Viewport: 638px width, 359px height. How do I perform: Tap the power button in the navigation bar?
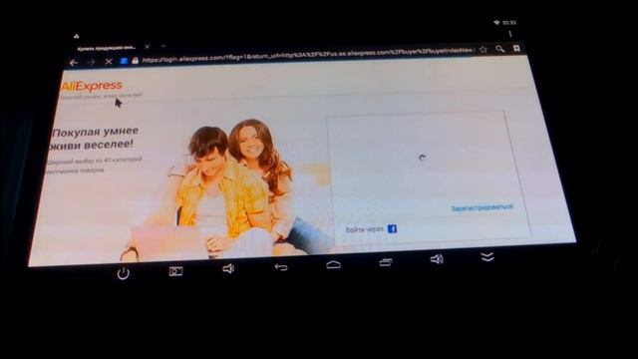[124, 272]
